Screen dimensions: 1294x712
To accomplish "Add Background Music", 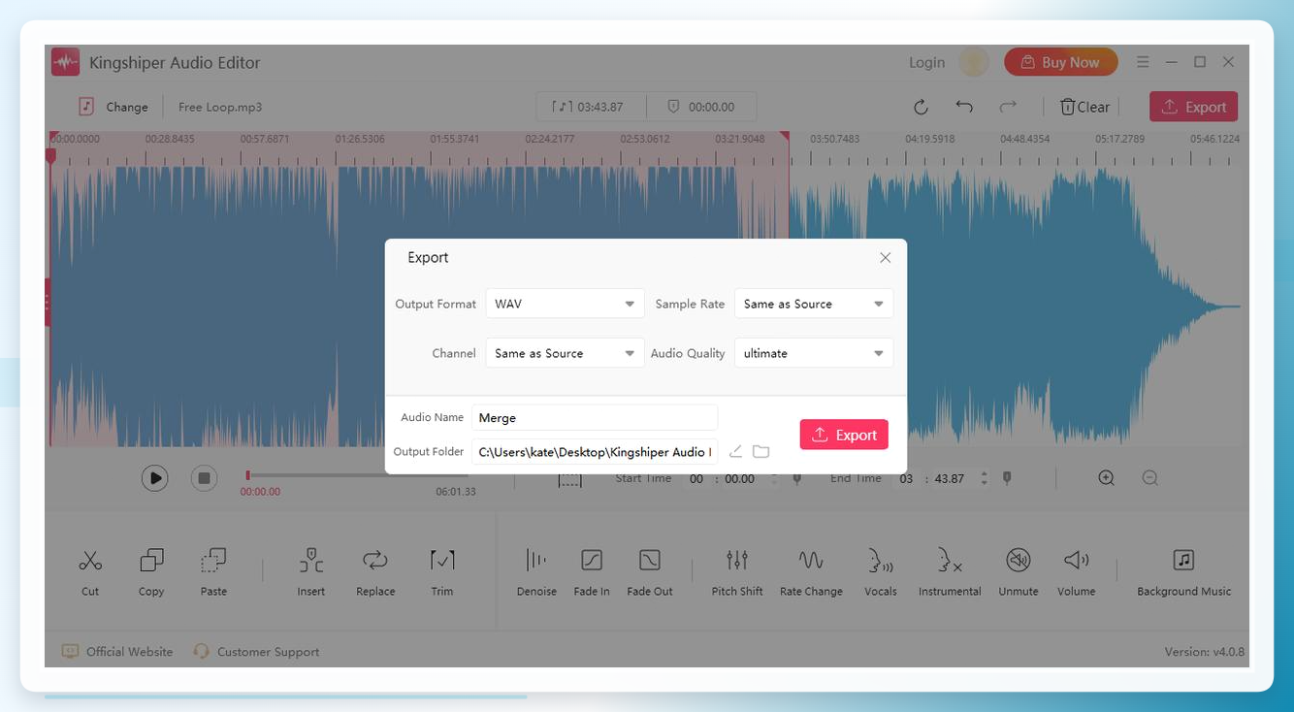I will point(1183,571).
